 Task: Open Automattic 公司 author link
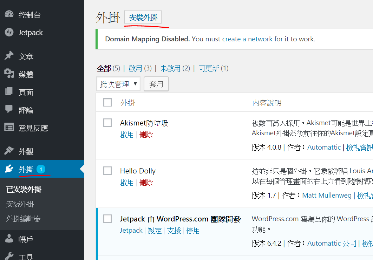(332, 243)
